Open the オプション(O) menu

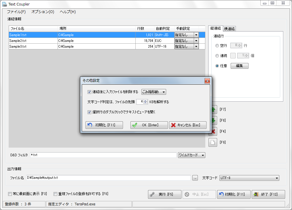[x=43, y=12]
